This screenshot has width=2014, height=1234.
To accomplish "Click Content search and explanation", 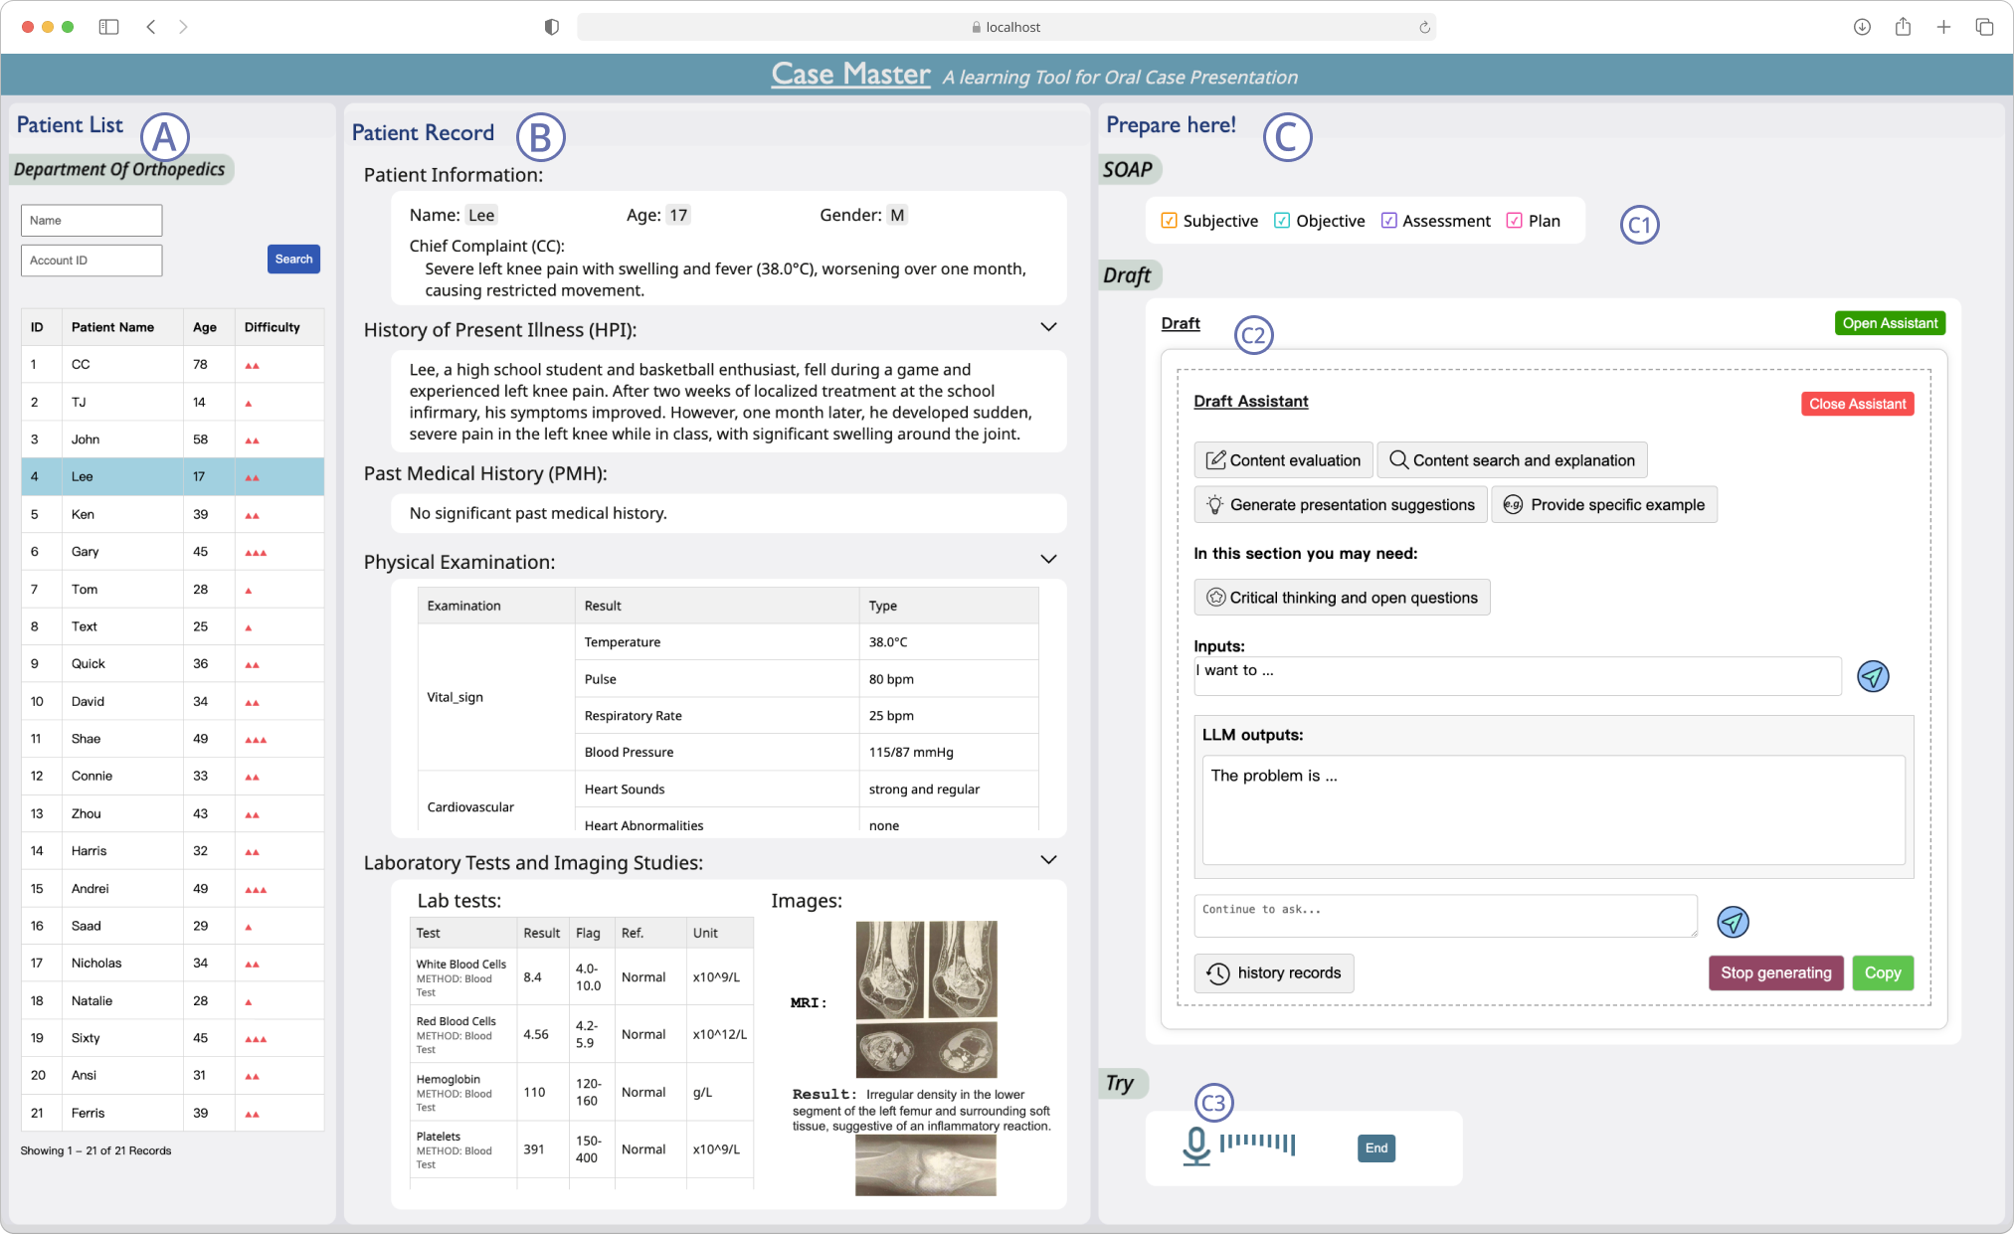I will (x=1512, y=460).
